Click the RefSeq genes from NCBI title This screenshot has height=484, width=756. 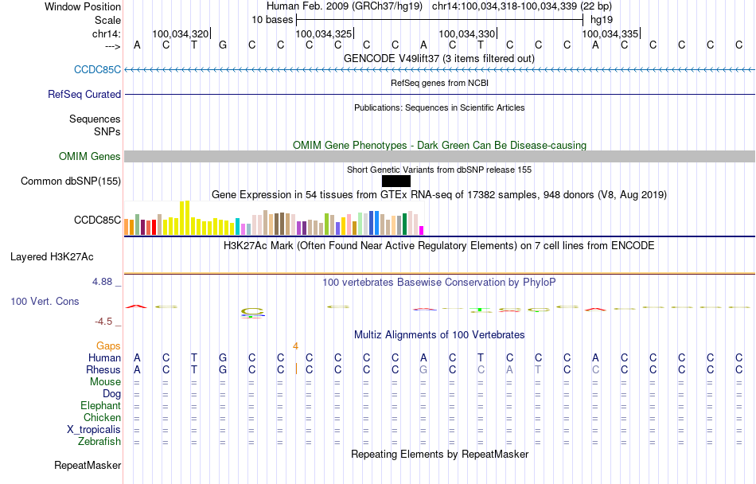pyautogui.click(x=440, y=83)
